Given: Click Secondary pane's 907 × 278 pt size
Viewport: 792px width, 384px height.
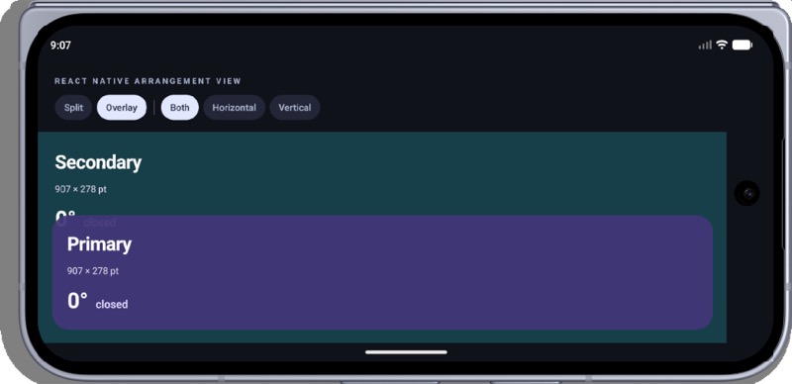Looking at the screenshot, I should 81,189.
